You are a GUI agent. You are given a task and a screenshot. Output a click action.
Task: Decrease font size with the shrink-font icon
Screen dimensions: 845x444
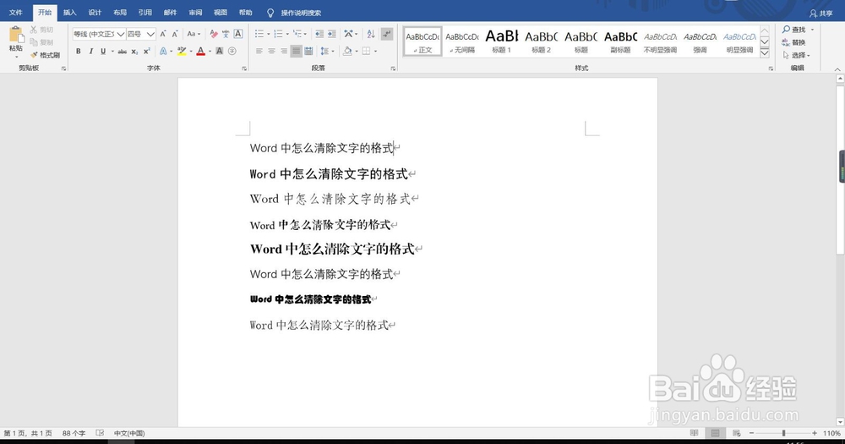[x=175, y=34]
